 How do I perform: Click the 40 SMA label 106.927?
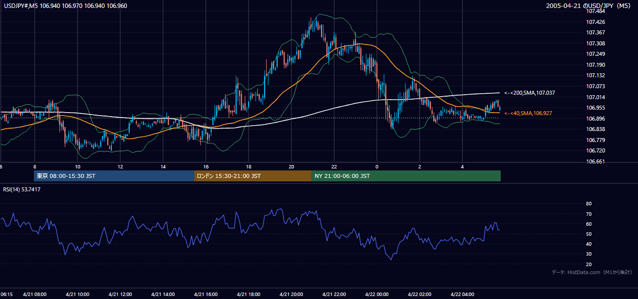[528, 114]
